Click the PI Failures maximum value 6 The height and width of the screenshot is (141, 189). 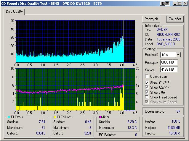90,127
